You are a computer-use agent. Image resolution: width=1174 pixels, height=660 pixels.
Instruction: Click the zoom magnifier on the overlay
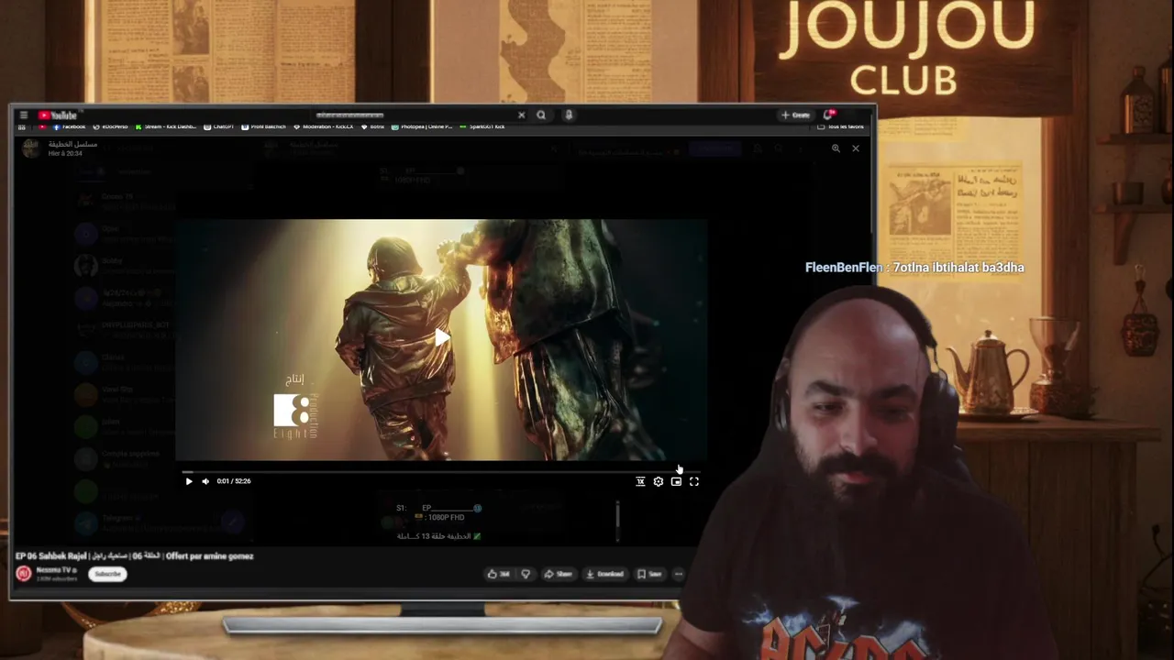tap(836, 148)
